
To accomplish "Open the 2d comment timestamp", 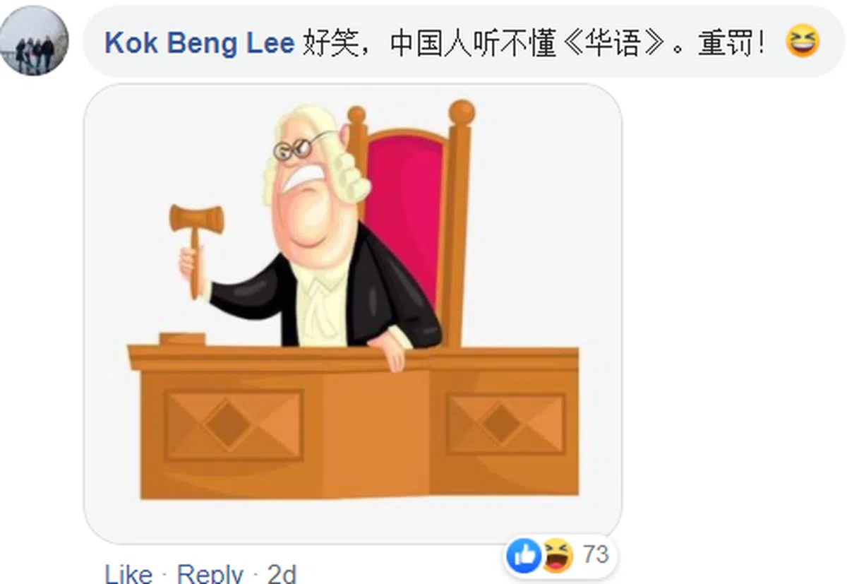I will click(x=282, y=573).
